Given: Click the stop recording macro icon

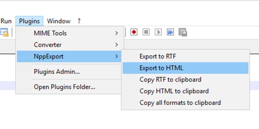Looking at the screenshot, I should click(146, 32).
